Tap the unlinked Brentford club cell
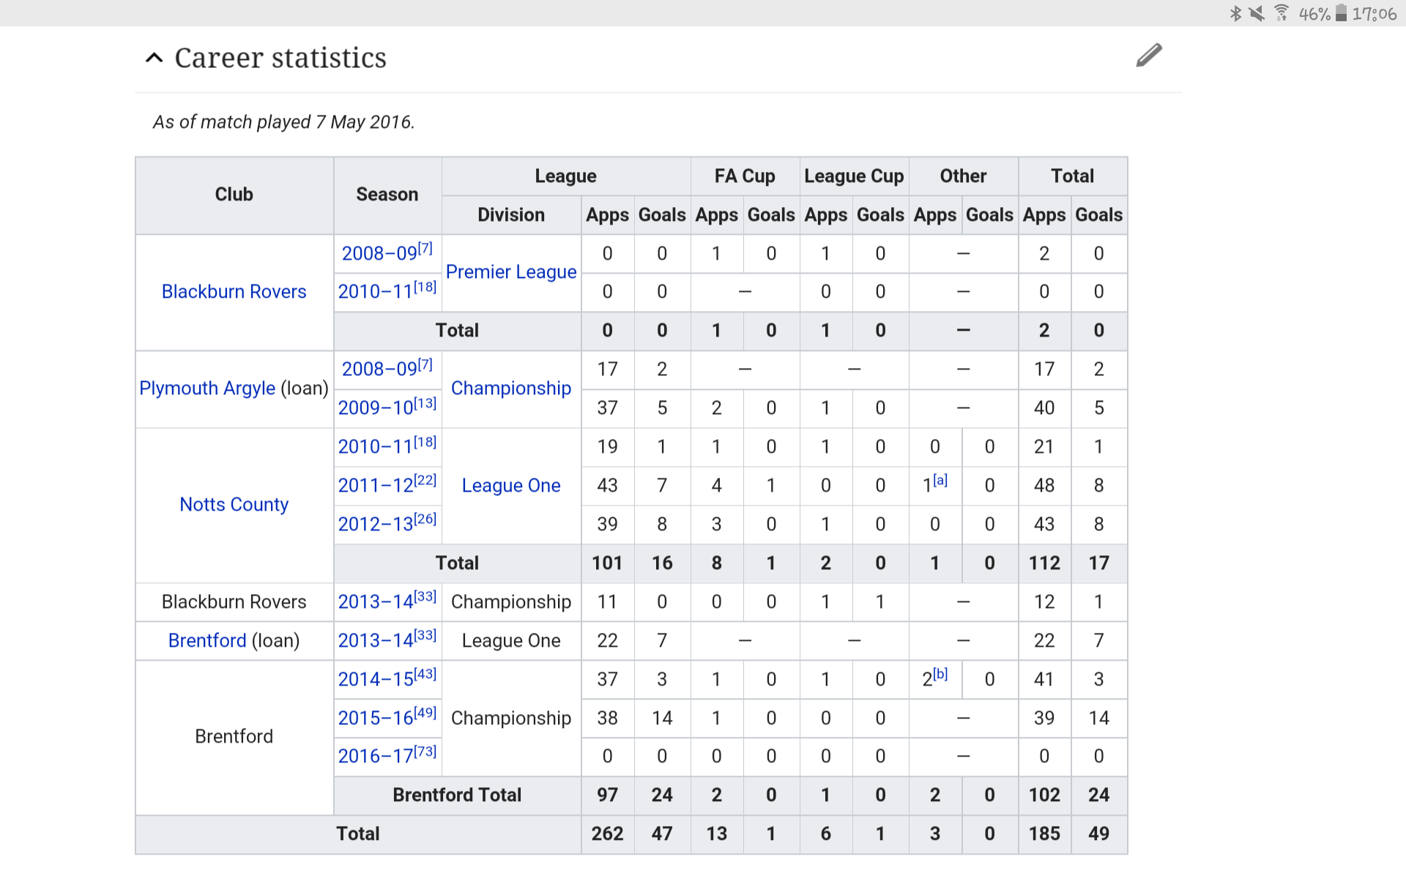Image resolution: width=1406 pixels, height=878 pixels. 234,736
